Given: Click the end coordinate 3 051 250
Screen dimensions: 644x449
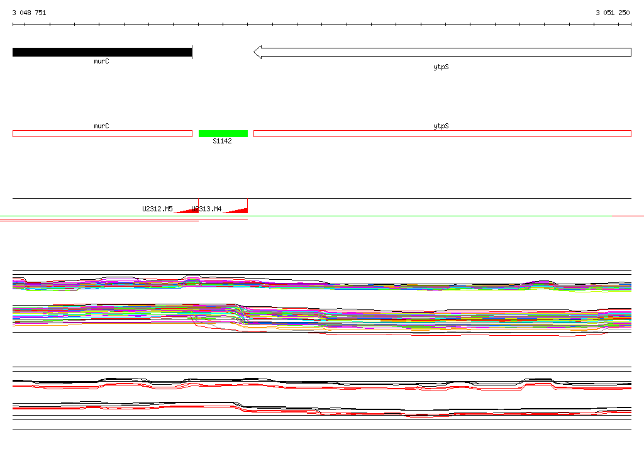Looking at the screenshot, I should (x=613, y=13).
